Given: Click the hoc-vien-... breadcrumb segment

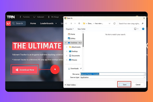Looking at the screenshot, I should point(99,23).
